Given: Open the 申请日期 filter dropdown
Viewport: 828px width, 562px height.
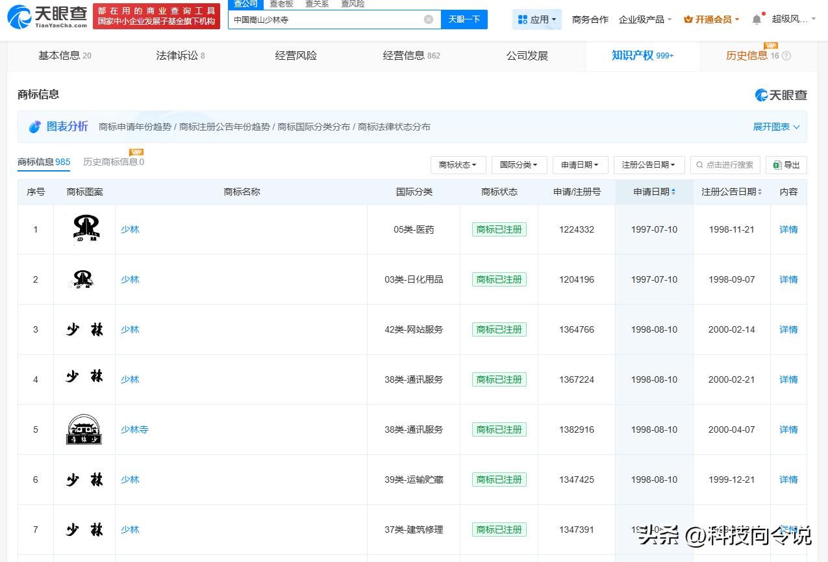Looking at the screenshot, I should (x=580, y=165).
